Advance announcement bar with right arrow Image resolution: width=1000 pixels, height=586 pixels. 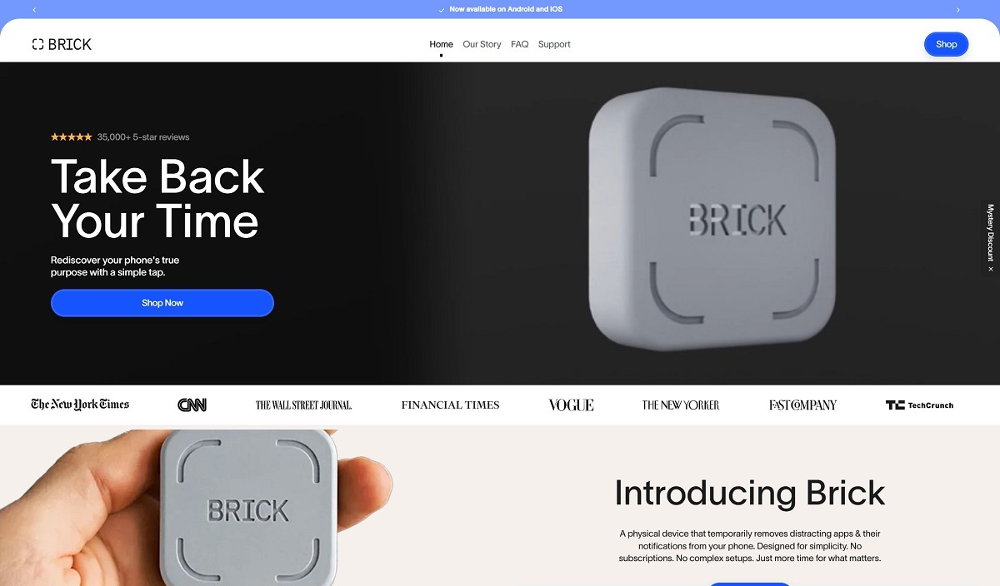click(x=957, y=10)
